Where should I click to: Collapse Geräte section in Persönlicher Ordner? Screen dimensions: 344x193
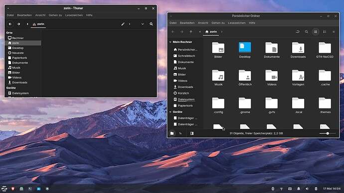click(x=171, y=112)
